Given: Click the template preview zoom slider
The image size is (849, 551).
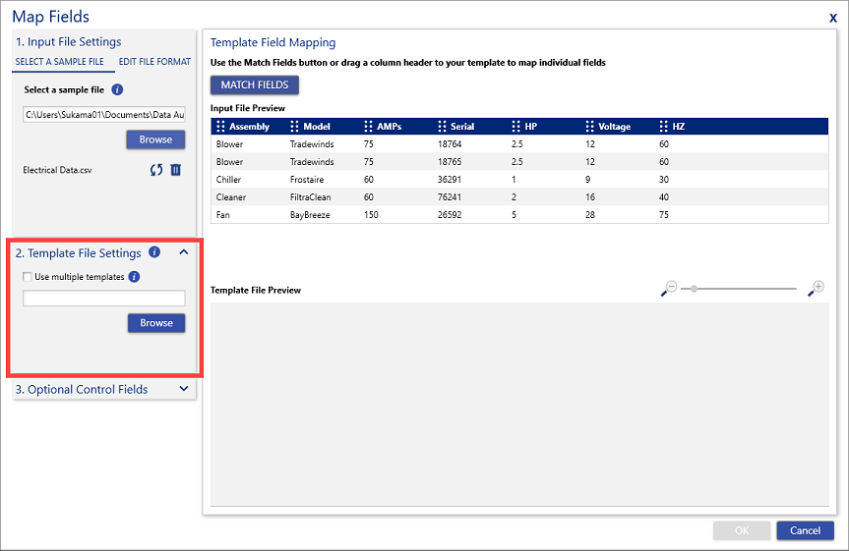Looking at the screenshot, I should pos(738,289).
